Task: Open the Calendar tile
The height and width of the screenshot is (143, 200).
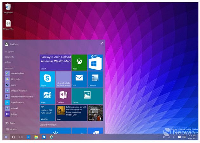Action: [x=95, y=79]
